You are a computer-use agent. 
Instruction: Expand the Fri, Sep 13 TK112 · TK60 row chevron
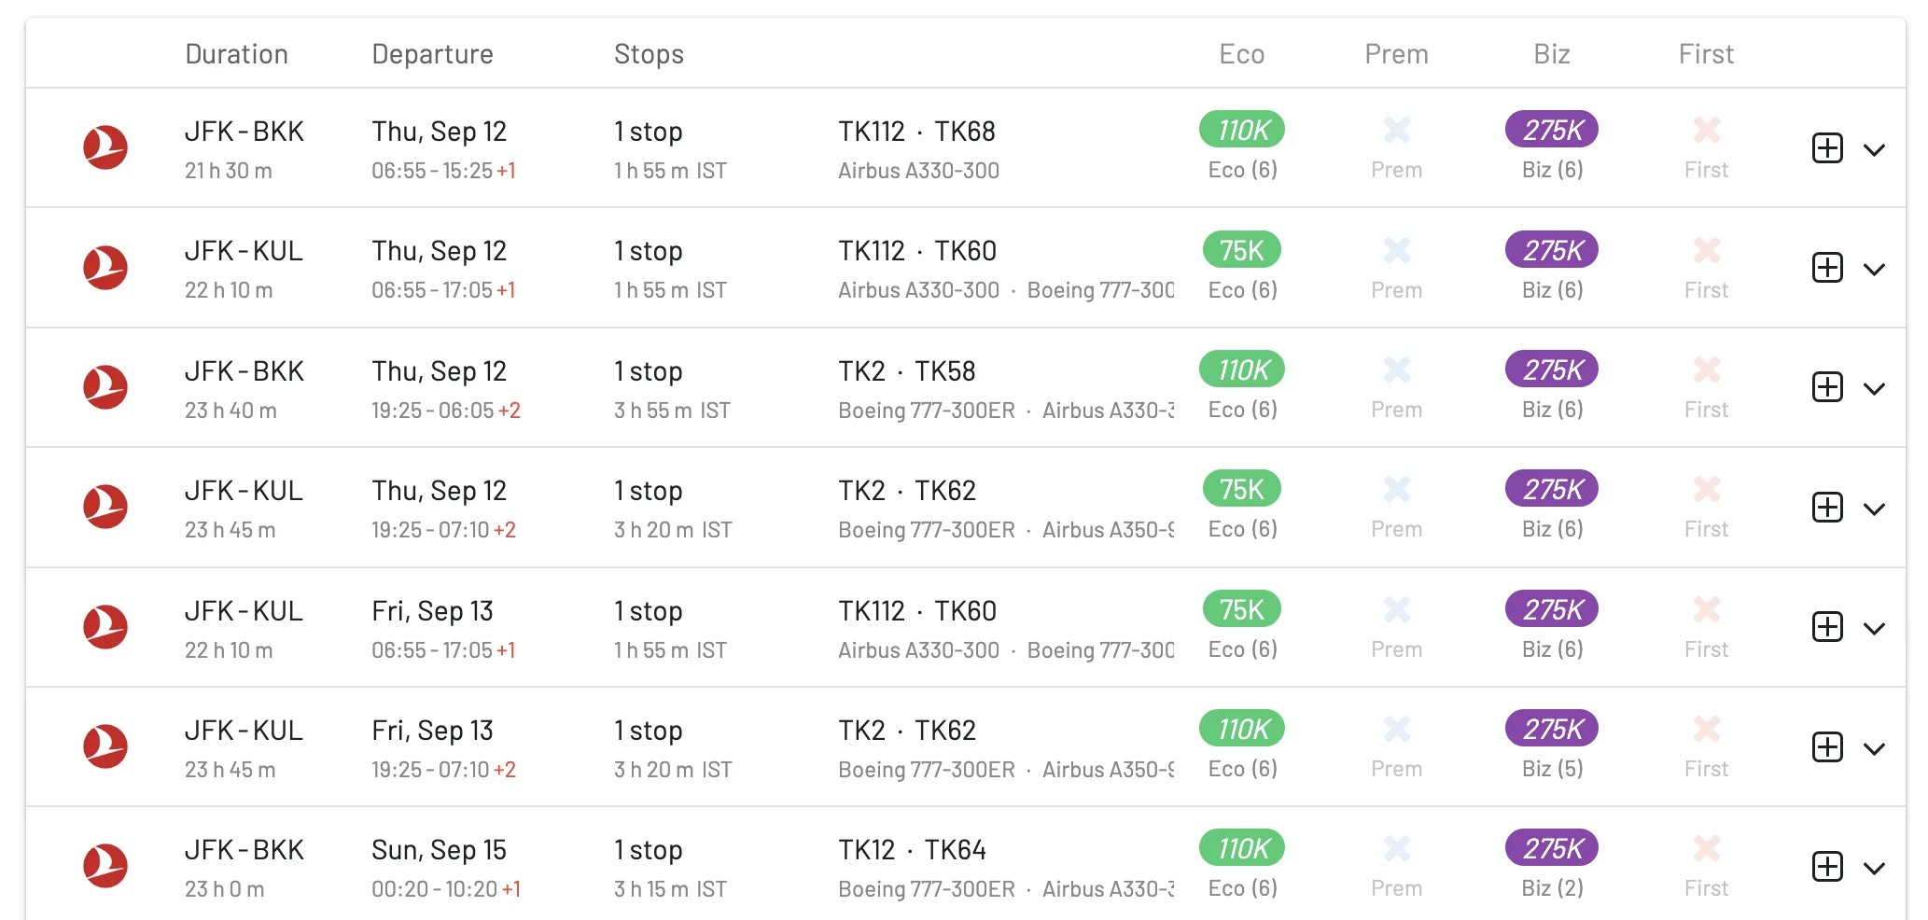click(1874, 629)
